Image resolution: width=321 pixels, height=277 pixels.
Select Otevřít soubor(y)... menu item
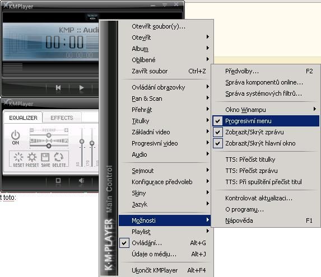coord(165,26)
